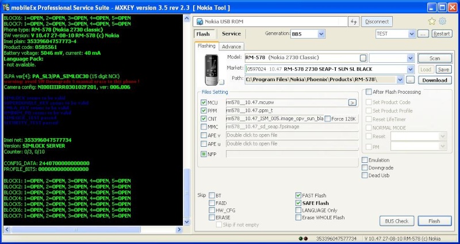Click the favorites star icon

432,21
